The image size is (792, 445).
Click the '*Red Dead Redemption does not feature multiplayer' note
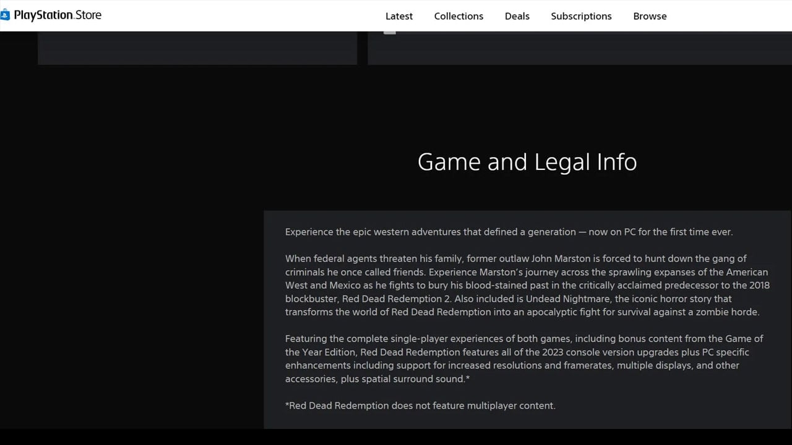point(420,405)
